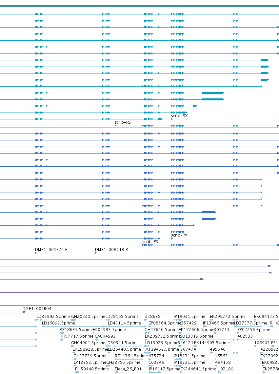279x374 pixels.
Task: Click the 484158 feature label
Action: [x=223, y=362]
